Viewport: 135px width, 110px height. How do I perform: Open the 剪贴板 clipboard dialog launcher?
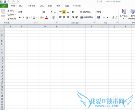tap(16, 22)
